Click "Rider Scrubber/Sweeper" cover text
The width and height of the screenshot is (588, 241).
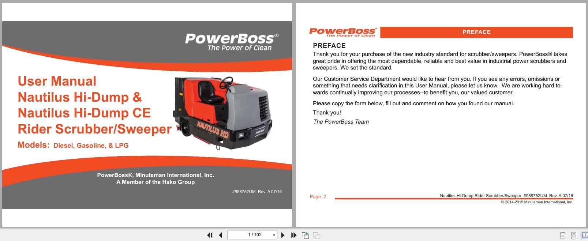pos(95,129)
